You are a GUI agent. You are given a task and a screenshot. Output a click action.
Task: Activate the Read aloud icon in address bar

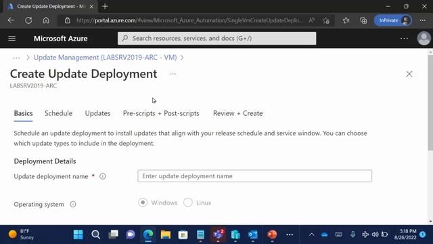pos(311,20)
